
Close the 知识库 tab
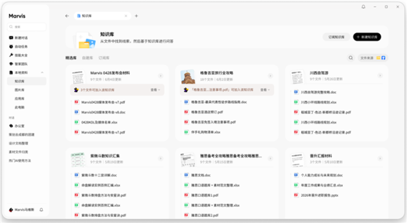point(126,16)
